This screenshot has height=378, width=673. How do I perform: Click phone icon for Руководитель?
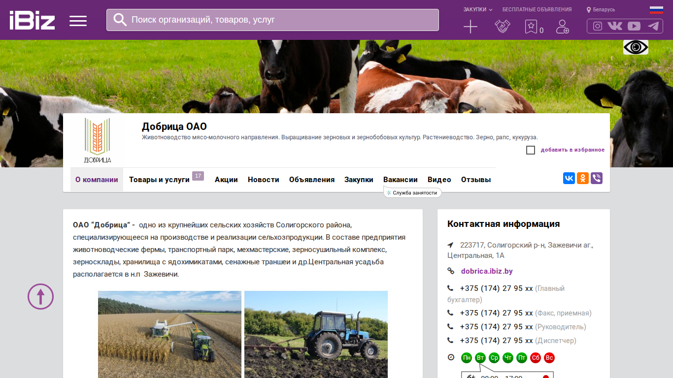tap(450, 327)
